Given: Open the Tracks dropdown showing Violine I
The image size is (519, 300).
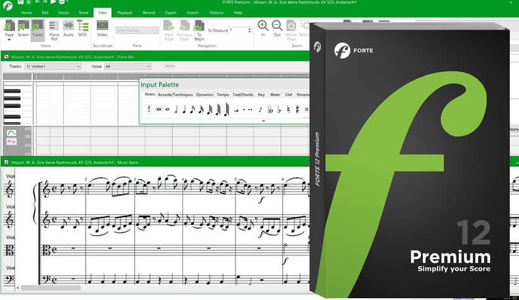Looking at the screenshot, I should [53, 66].
